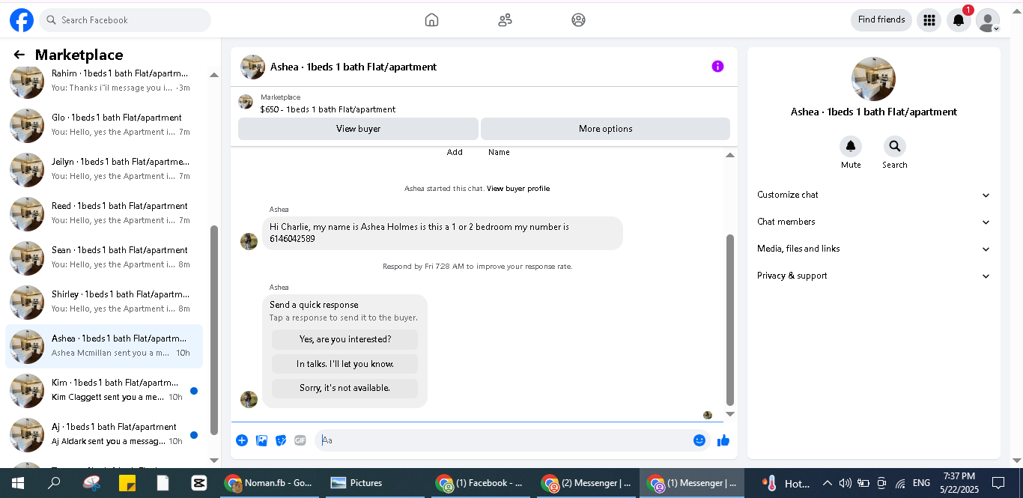Expand Privacy & support section
This screenshot has height=498, width=1023.
[x=873, y=276]
